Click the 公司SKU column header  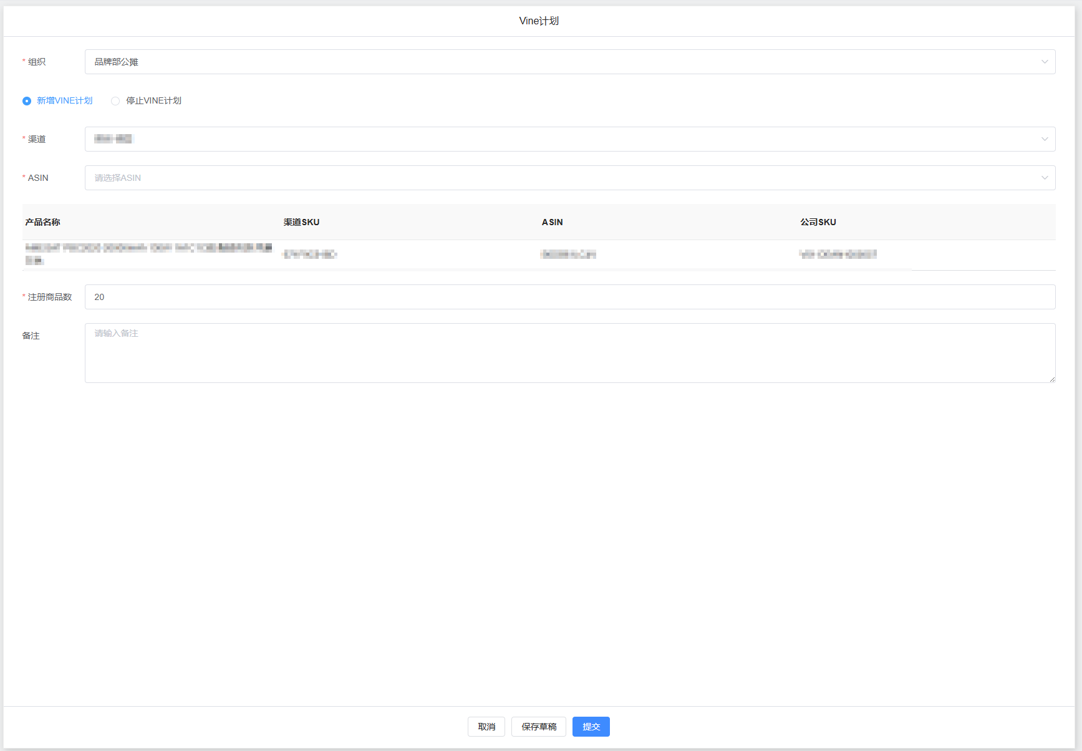point(818,222)
